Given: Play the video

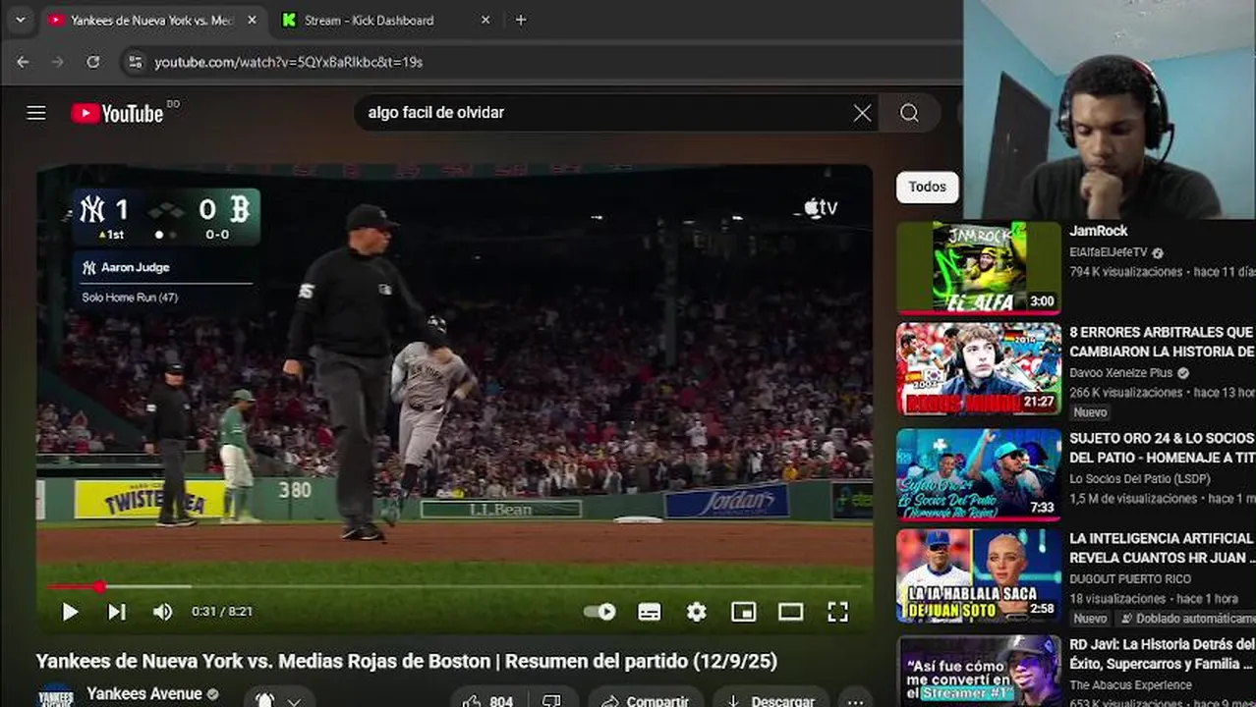Looking at the screenshot, I should click(70, 612).
